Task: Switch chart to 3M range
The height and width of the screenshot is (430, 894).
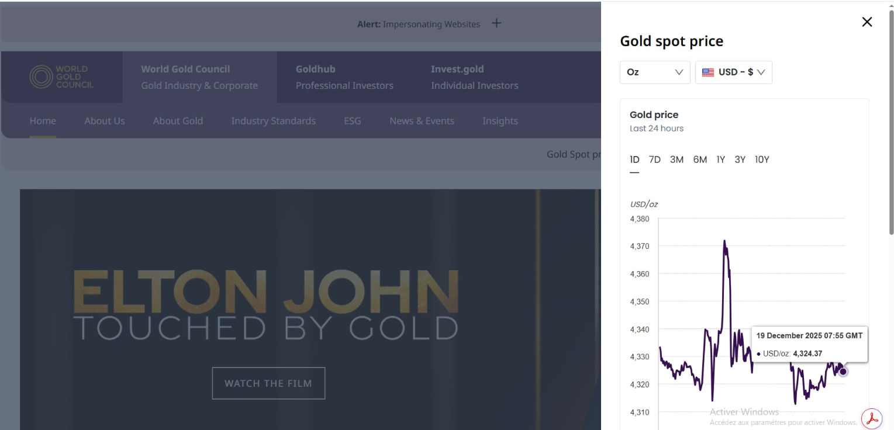Action: pos(676,159)
